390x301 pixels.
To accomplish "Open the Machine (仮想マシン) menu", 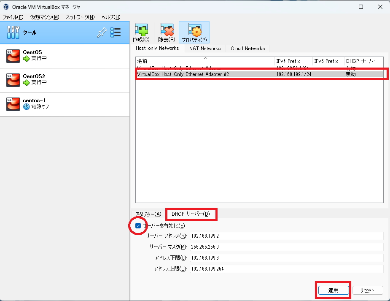I will point(45,17).
